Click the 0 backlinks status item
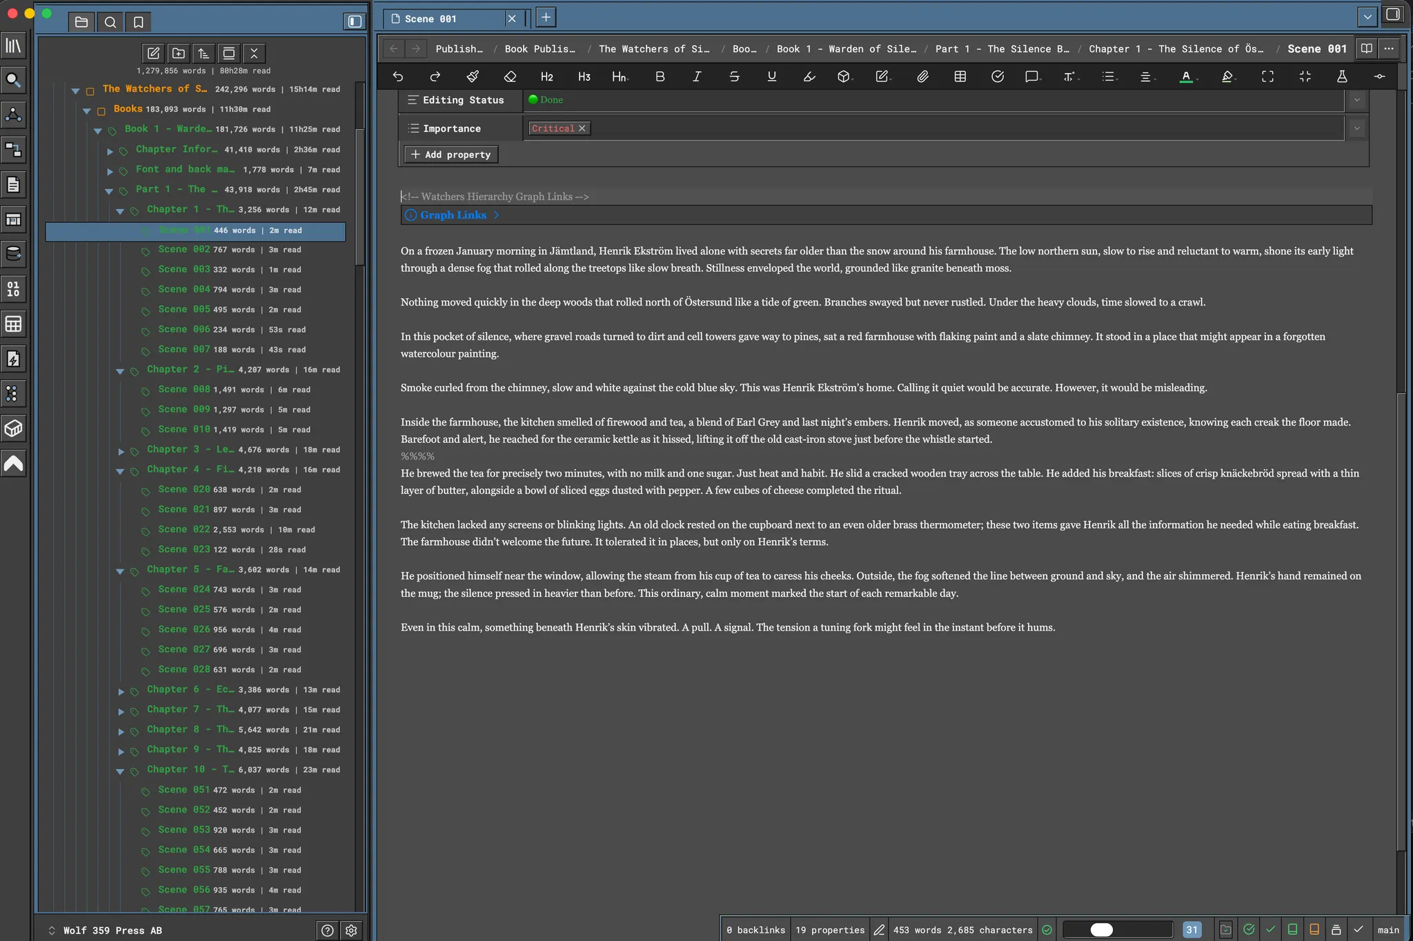The image size is (1413, 941). tap(755, 930)
